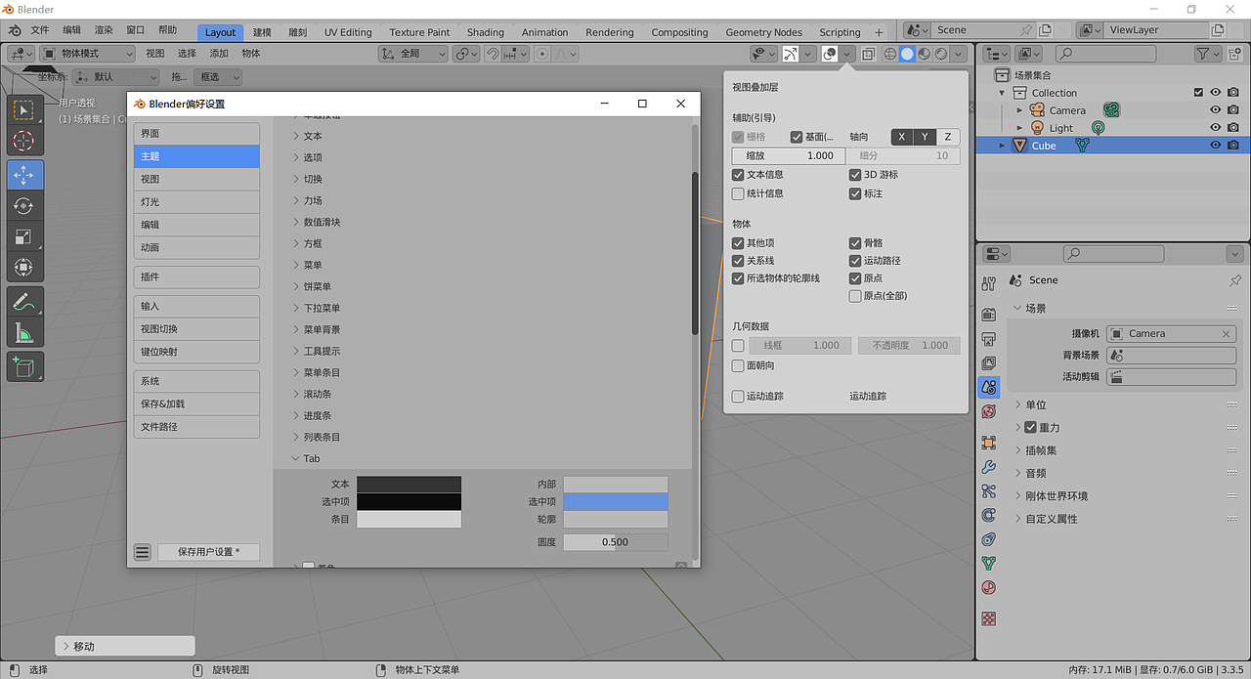Viewport: 1251px width, 679px height.
Task: Click the 选中项 blue color swatch
Action: 615,501
